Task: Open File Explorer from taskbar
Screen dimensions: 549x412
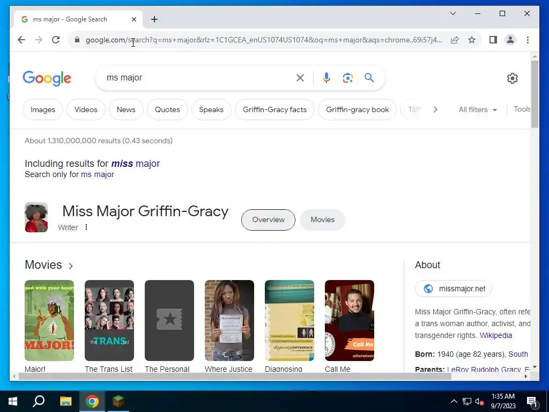Action: tap(65, 401)
